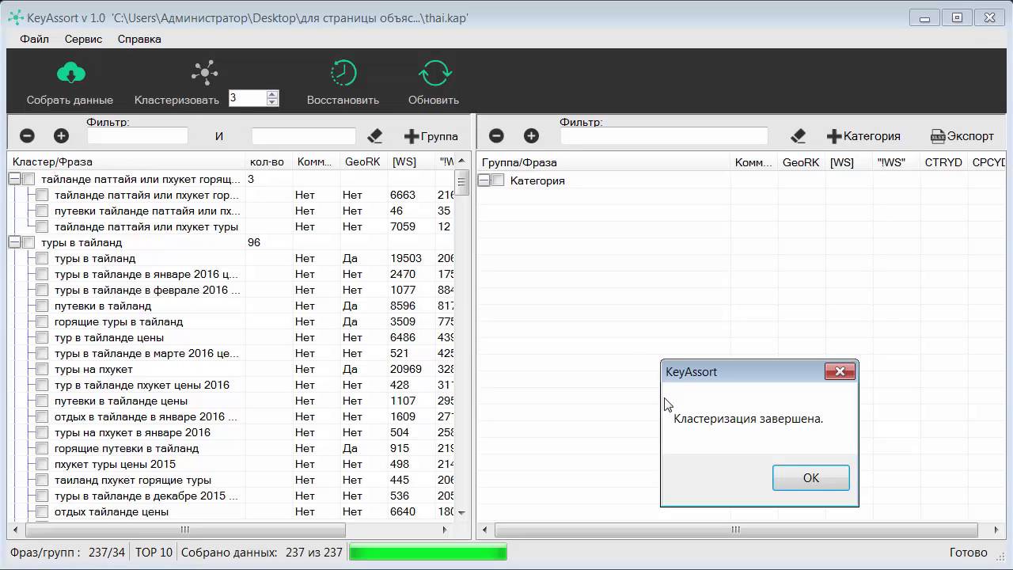The image size is (1013, 570).
Task: Click the Обновить refresh arrows icon
Action: tap(434, 74)
